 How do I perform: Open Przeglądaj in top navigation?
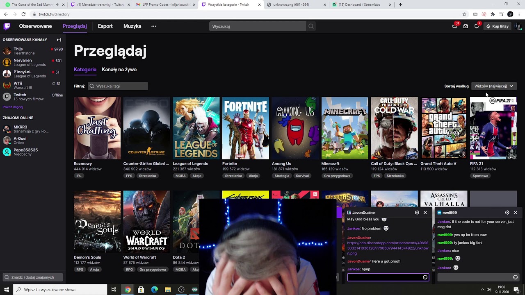click(x=75, y=26)
